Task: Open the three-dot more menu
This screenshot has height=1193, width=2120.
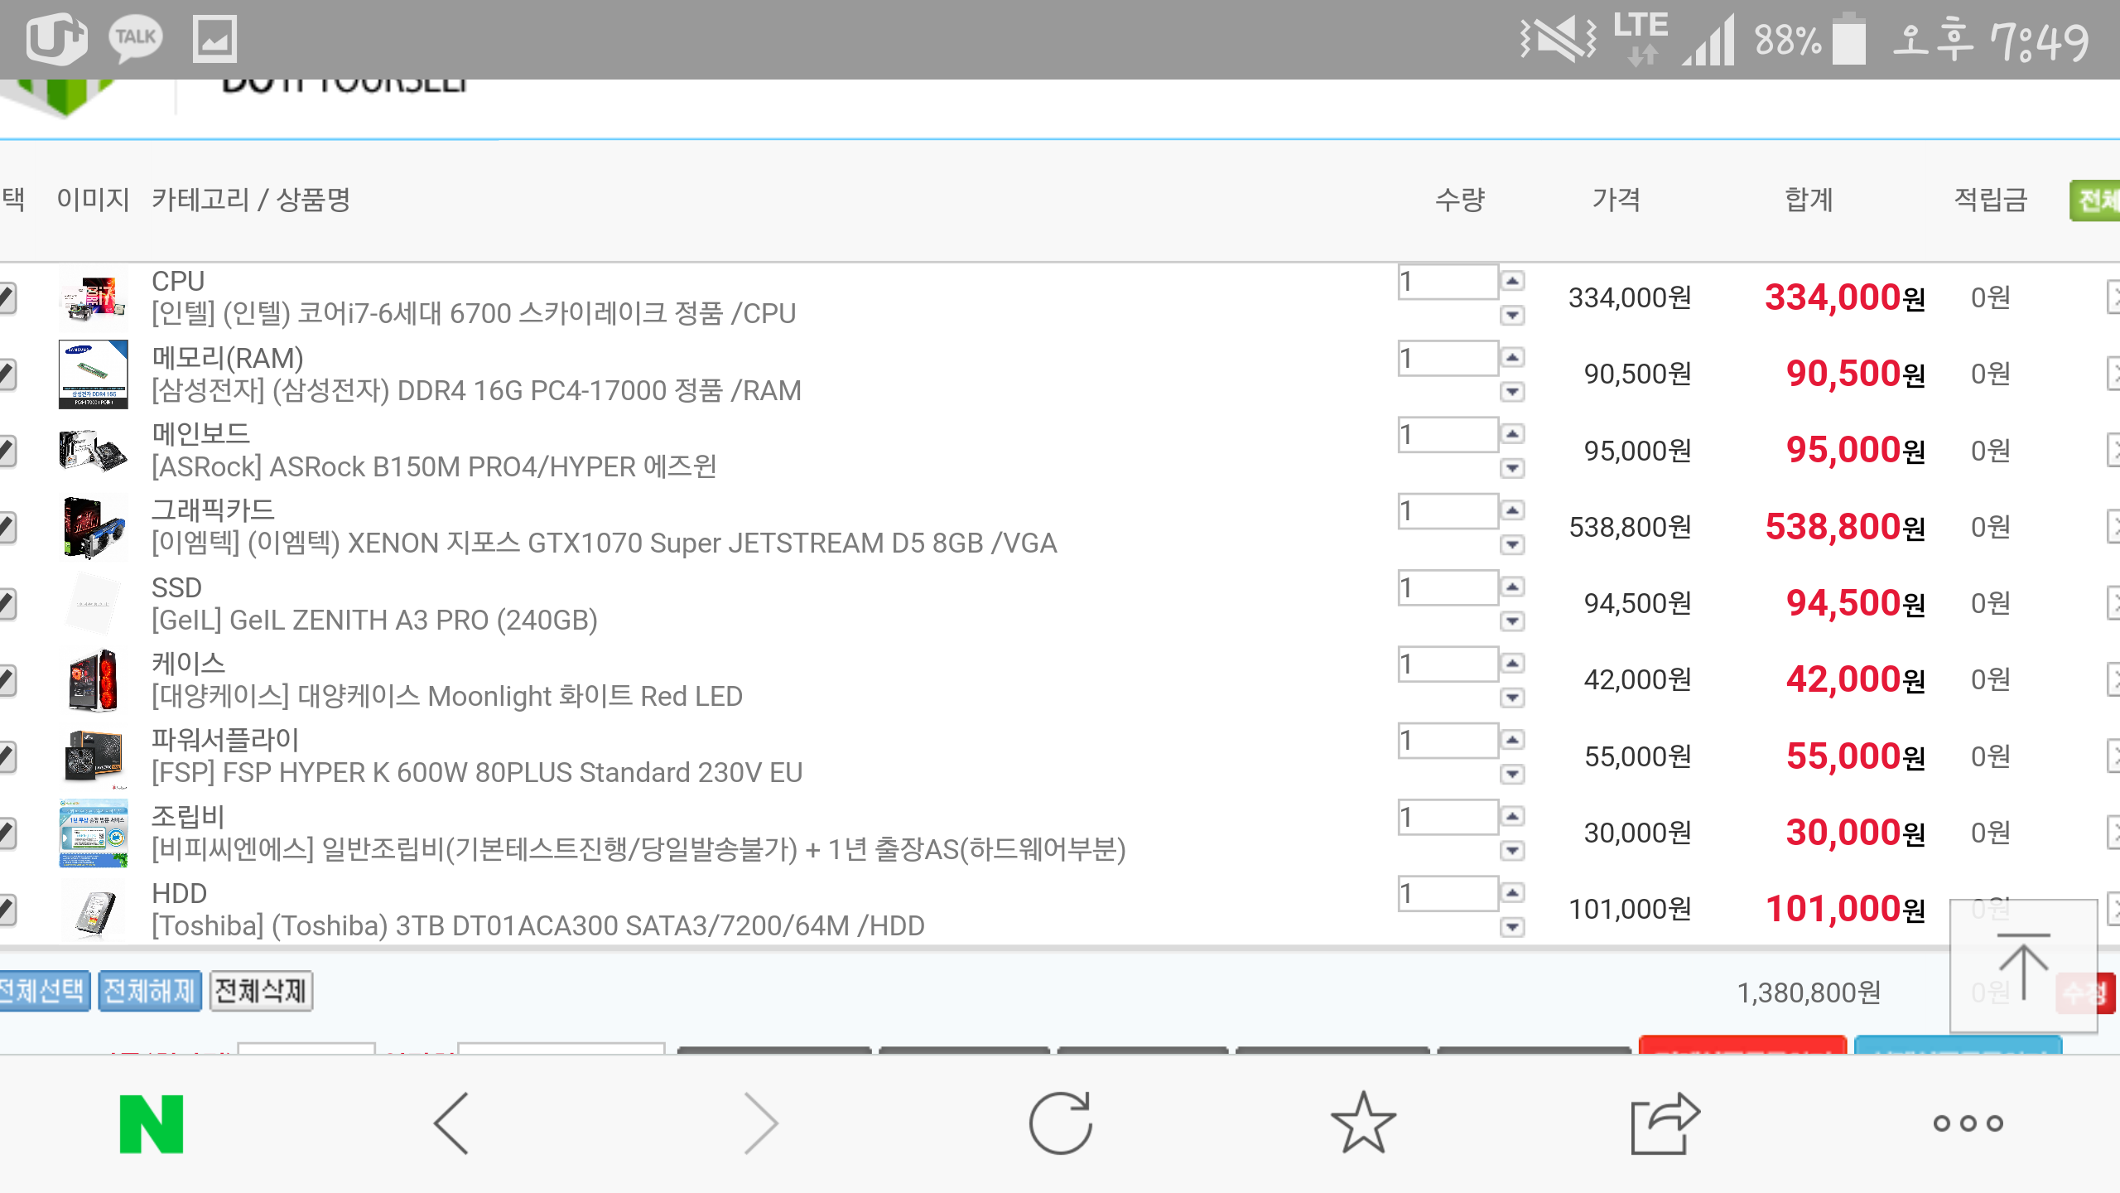Action: [x=1968, y=1123]
